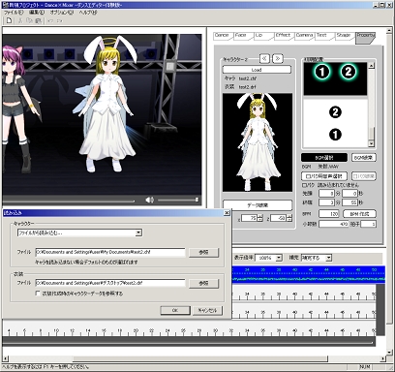The width and height of the screenshot is (395, 372).
Task: Click the BGM select button
Action: coord(324,158)
